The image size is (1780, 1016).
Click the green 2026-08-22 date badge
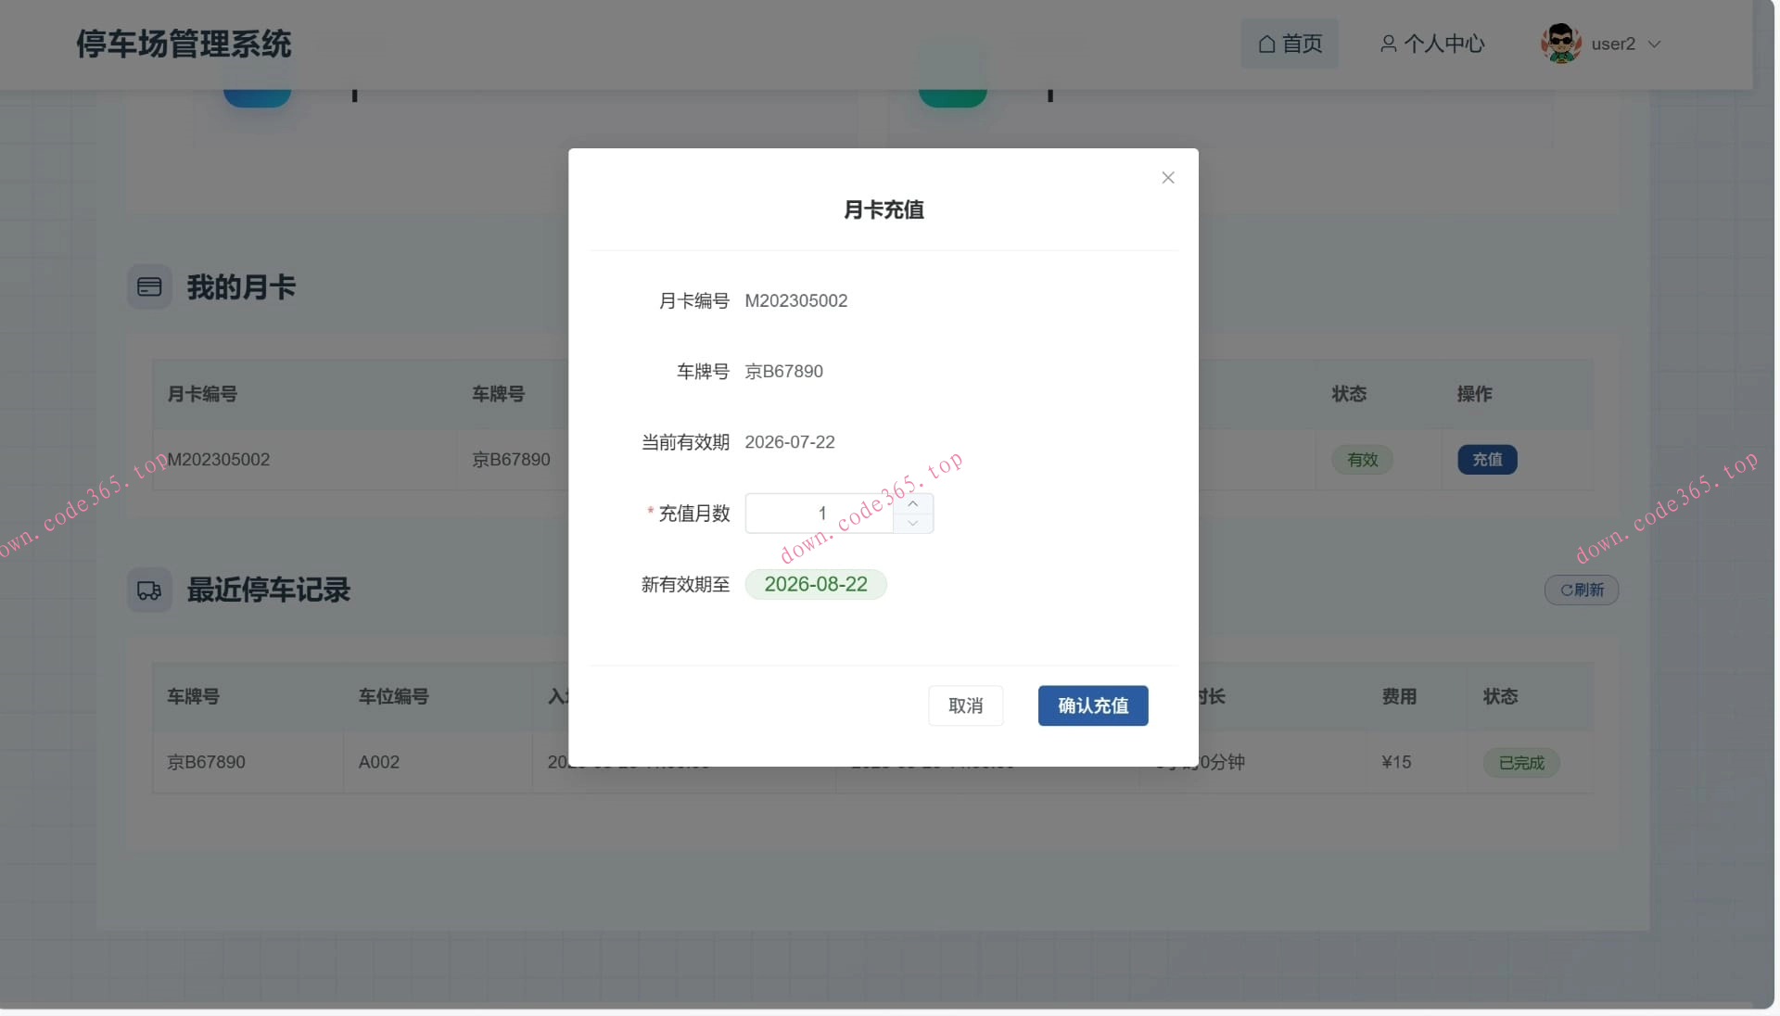(816, 584)
